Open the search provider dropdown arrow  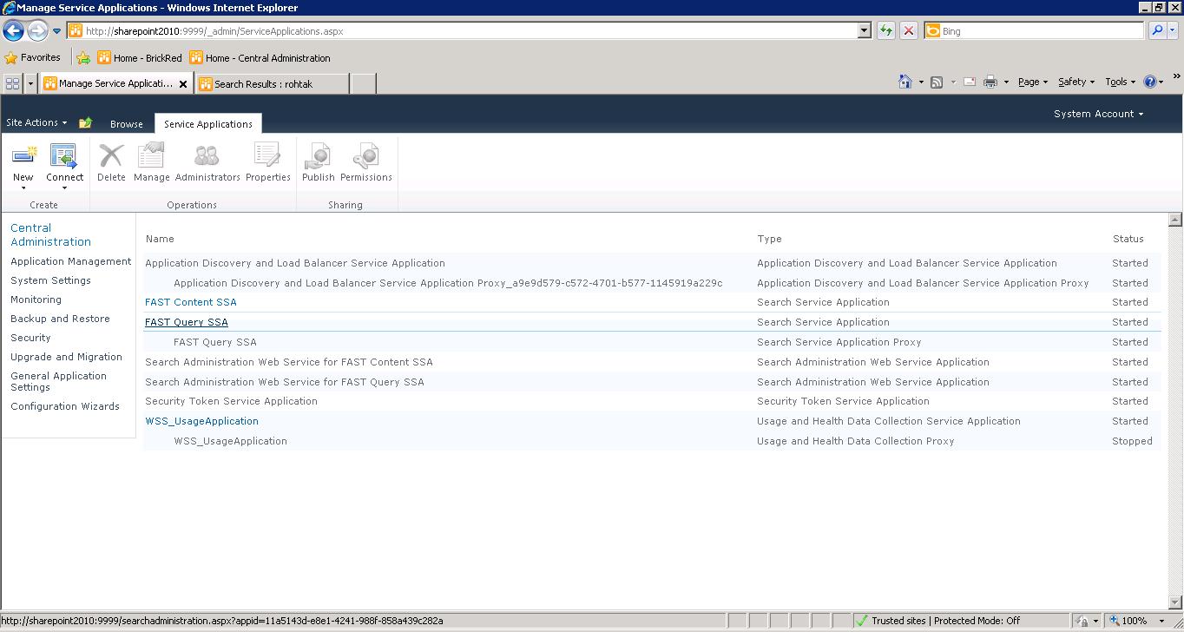(1173, 31)
